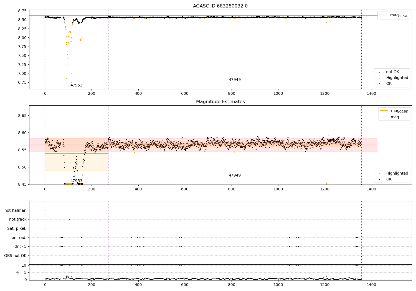This screenshot has width=416, height=291.
Task: Click the 'not Kalman' row label
Action: [16, 211]
